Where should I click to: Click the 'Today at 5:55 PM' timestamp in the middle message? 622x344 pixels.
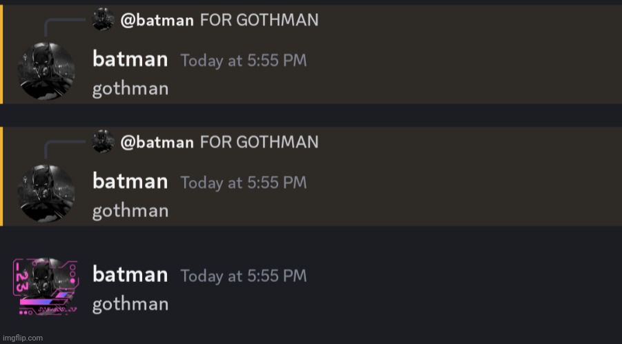243,183
